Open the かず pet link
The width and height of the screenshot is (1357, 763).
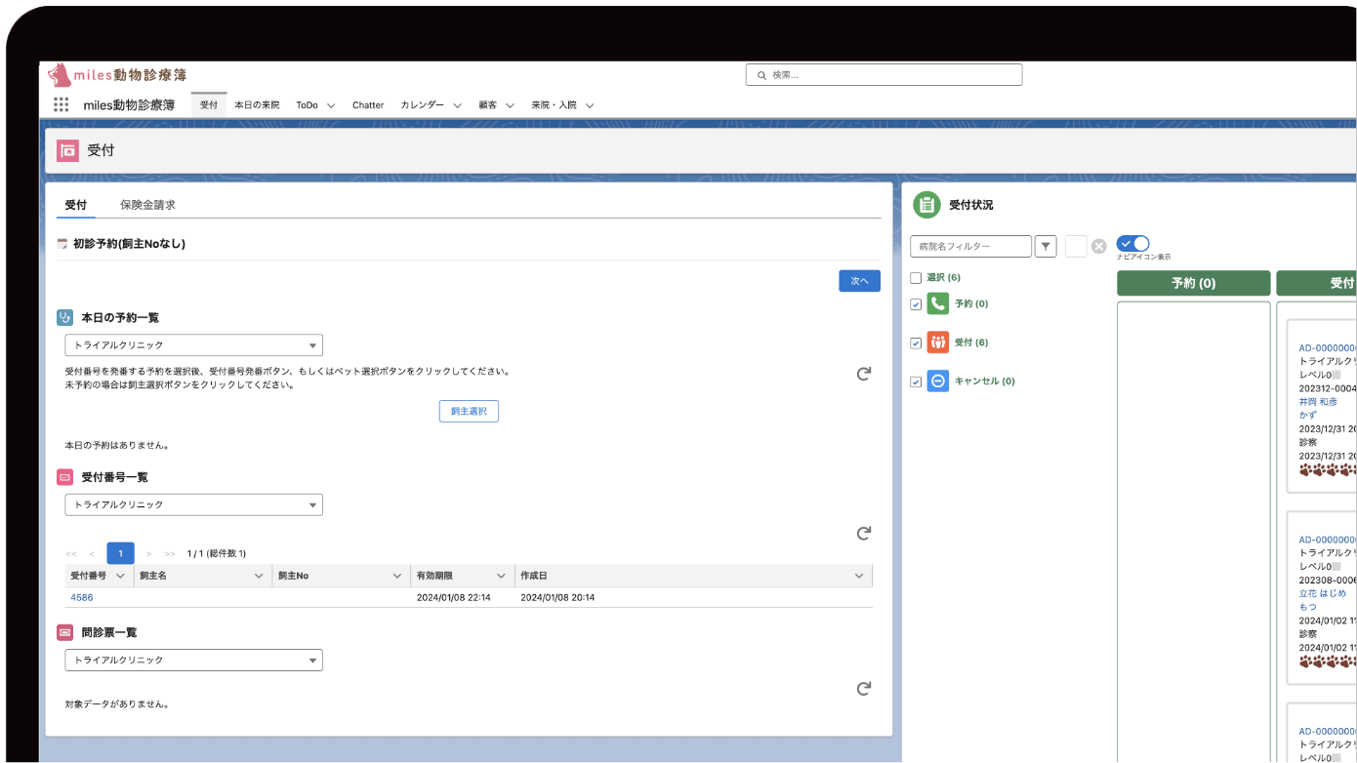(x=1307, y=415)
